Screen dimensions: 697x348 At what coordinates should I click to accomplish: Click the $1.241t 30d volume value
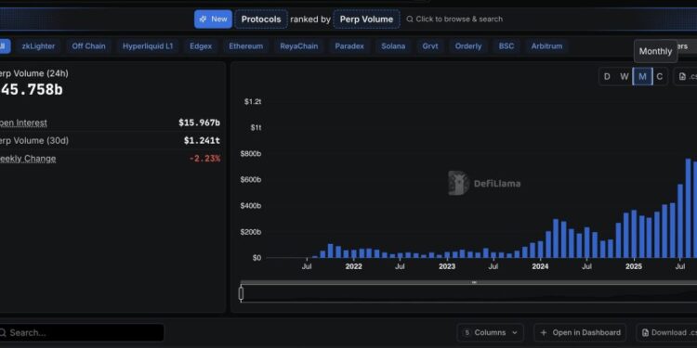[202, 140]
